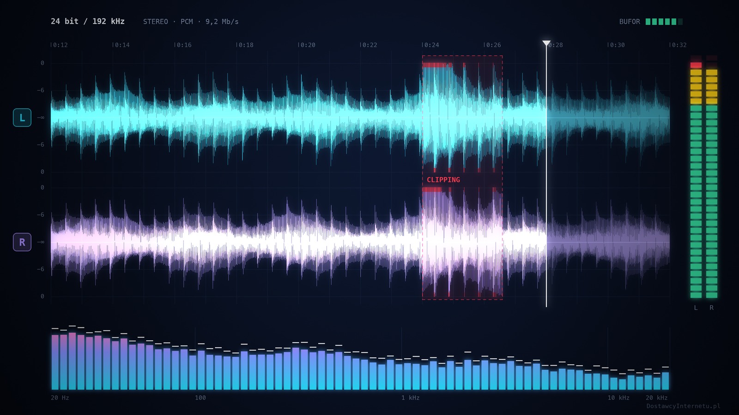Click the 0:14 timeline tick
The image size is (739, 415).
(x=122, y=45)
